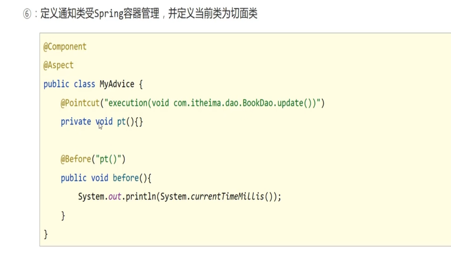Click the execution expression string
The image size is (451, 260).
pyautogui.click(x=212, y=103)
